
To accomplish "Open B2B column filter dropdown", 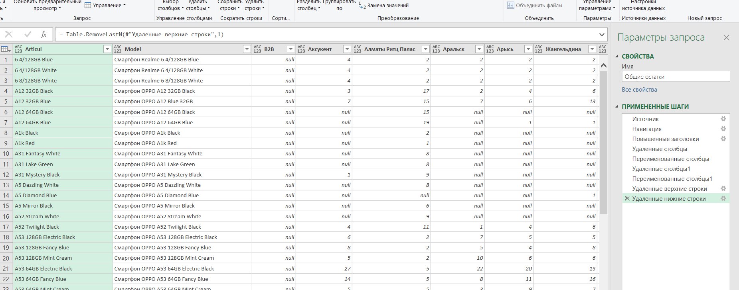I will coord(290,49).
